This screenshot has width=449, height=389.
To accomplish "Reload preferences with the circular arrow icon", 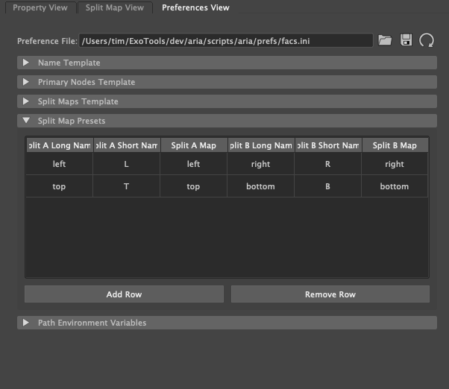I will coord(427,40).
